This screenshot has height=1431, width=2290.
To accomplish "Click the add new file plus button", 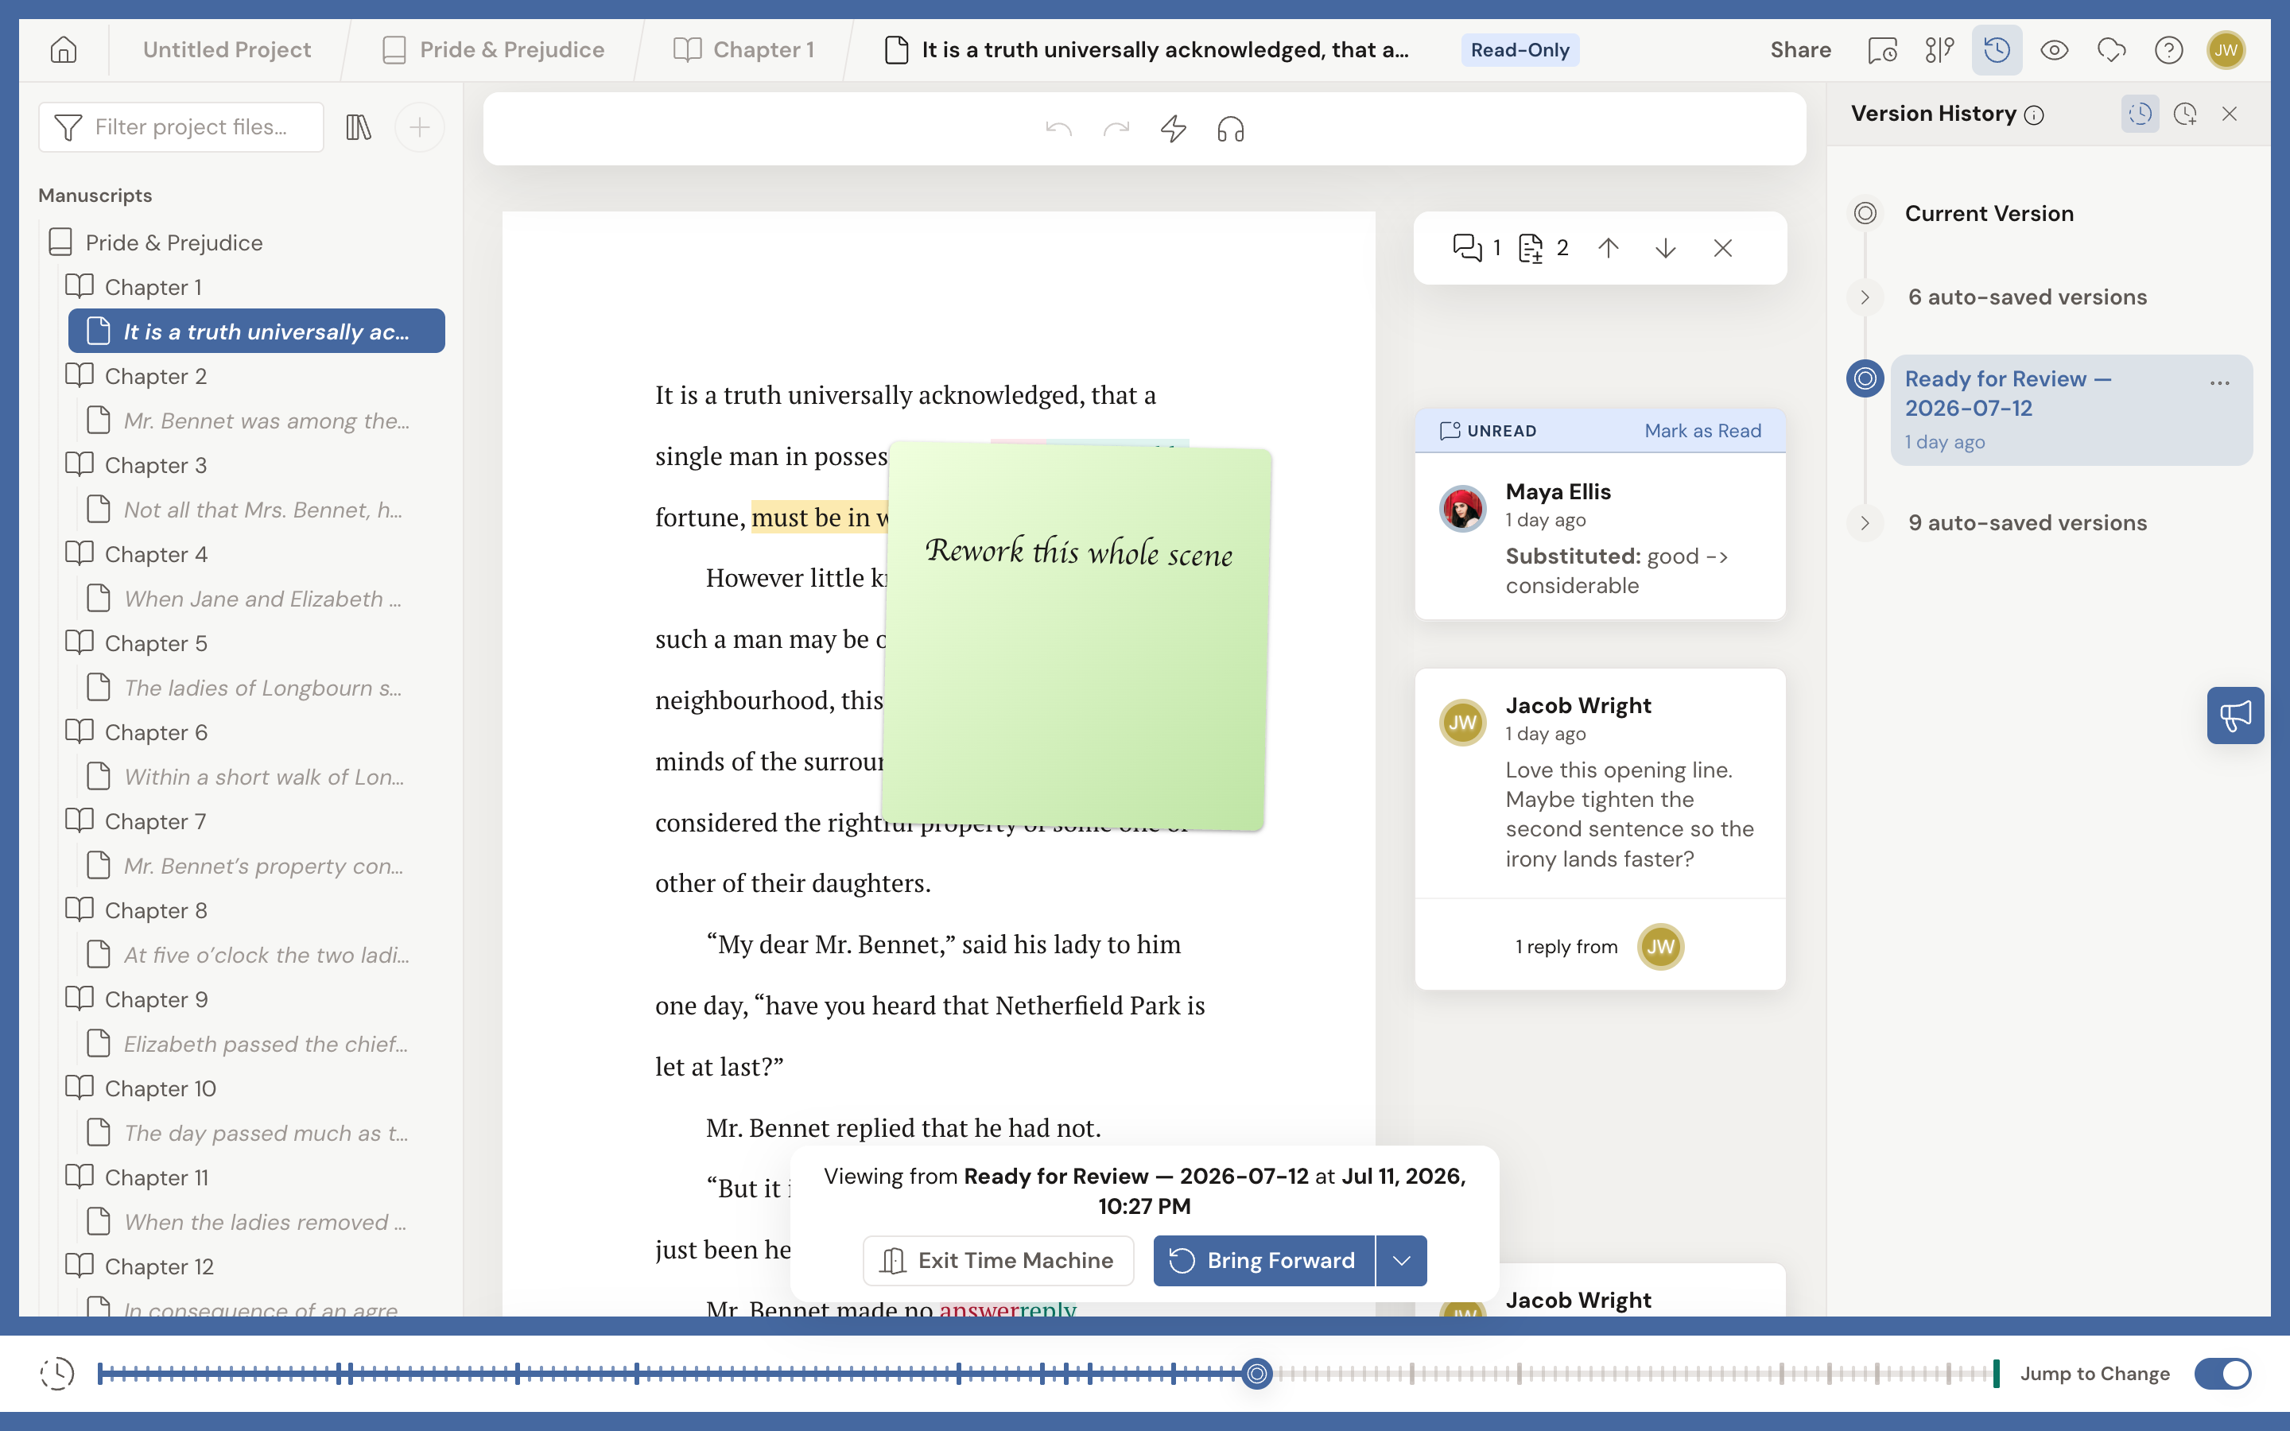I will [x=419, y=127].
